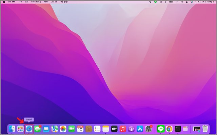Open FaceTime from the dock
The image size is (217, 135).
72,129
